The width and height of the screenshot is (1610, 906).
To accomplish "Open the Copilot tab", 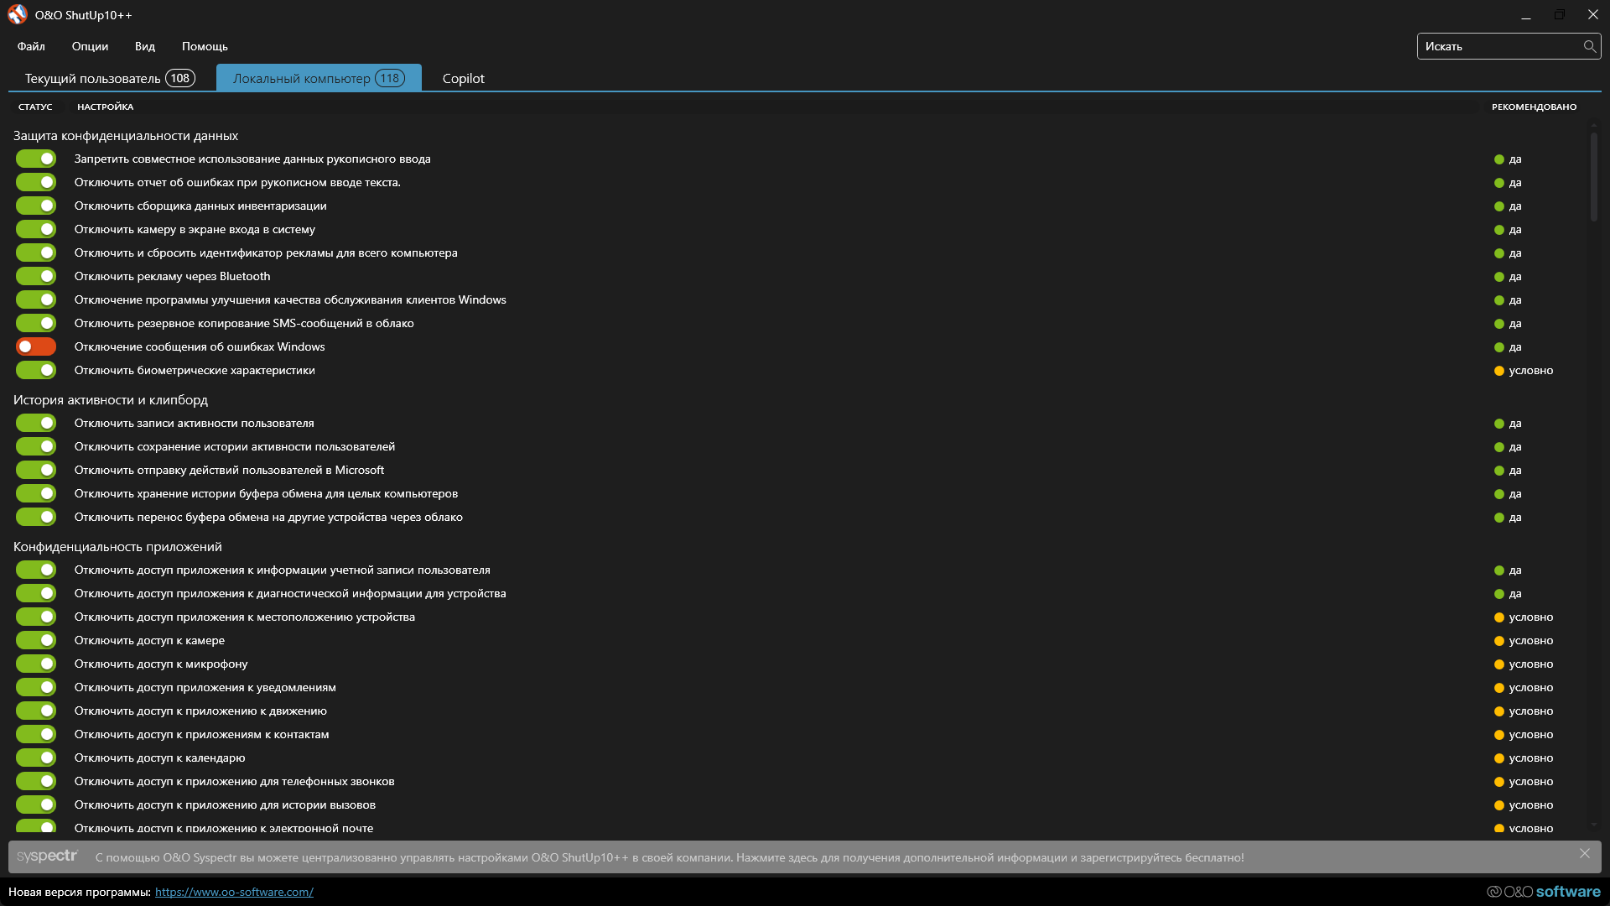I will coord(463,78).
